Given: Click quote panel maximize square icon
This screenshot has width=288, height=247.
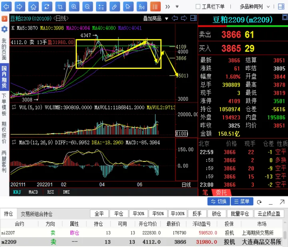Looking at the screenshot, I should (285, 18).
